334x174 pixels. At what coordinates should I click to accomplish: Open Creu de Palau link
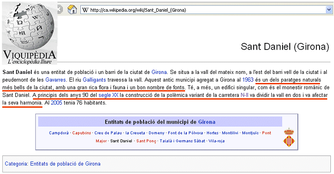tap(108, 133)
